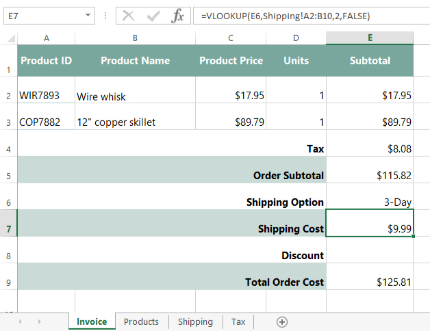Select the Wire whisk product name cell

134,96
